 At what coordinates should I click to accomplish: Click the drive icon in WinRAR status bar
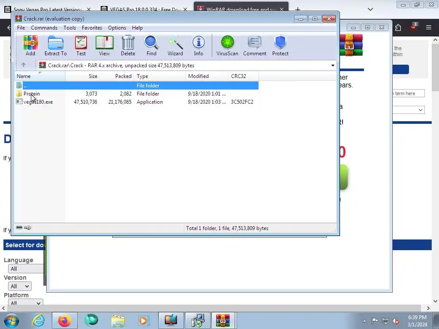pyautogui.click(x=19, y=227)
